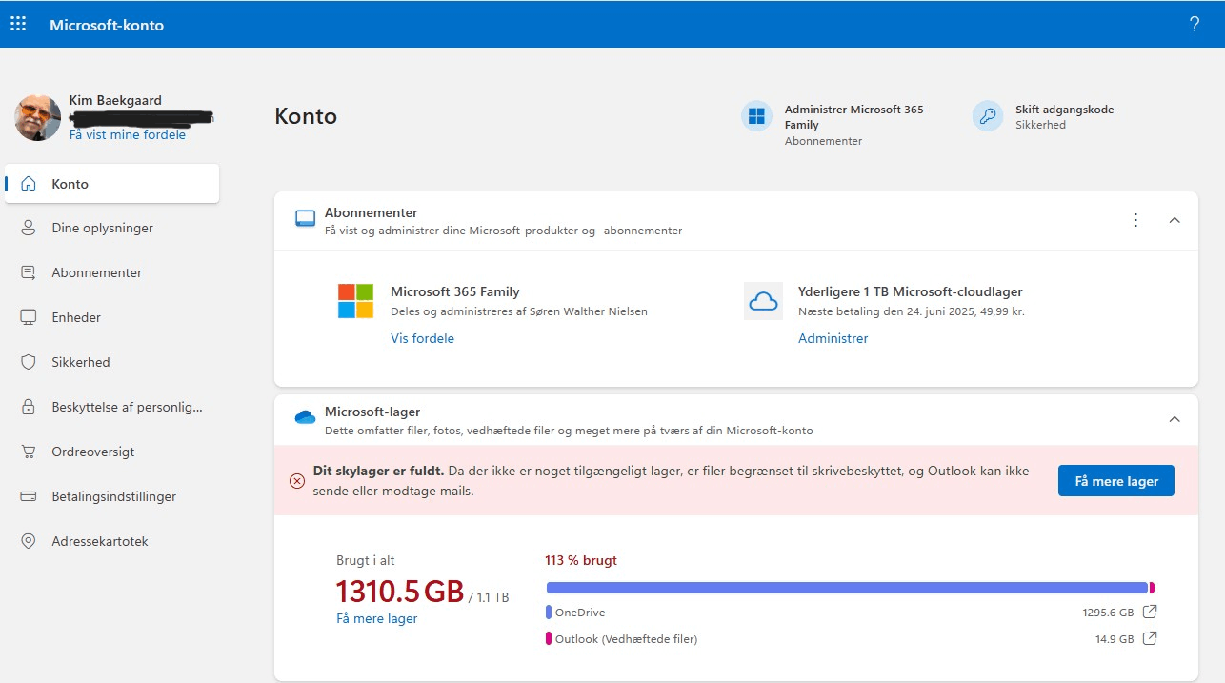
Task: Click the key icon for Skift adgangskode
Action: point(989,116)
